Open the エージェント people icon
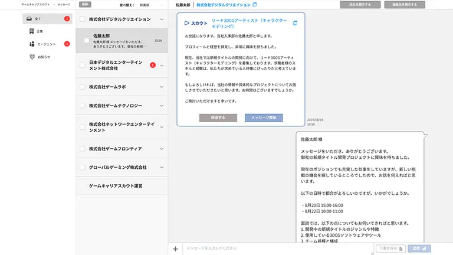453x255 pixels. tap(31, 44)
